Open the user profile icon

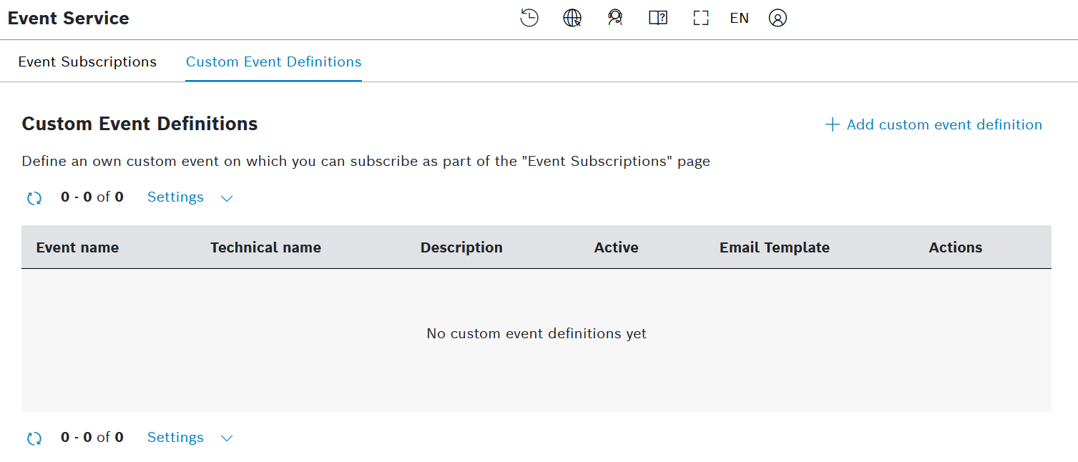pyautogui.click(x=778, y=18)
